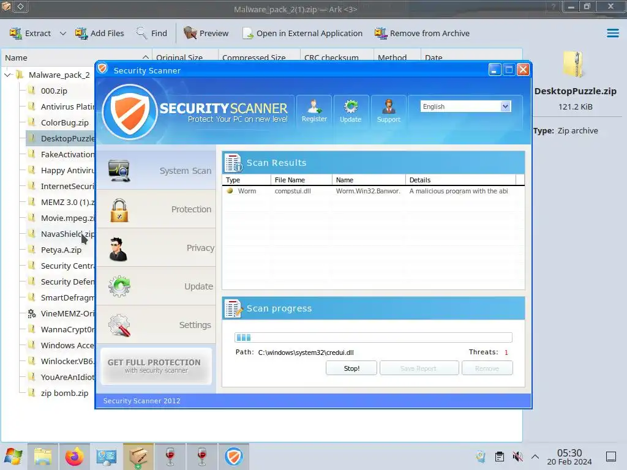The width and height of the screenshot is (627, 470).
Task: Click the Update gear icon in header
Action: point(351,111)
